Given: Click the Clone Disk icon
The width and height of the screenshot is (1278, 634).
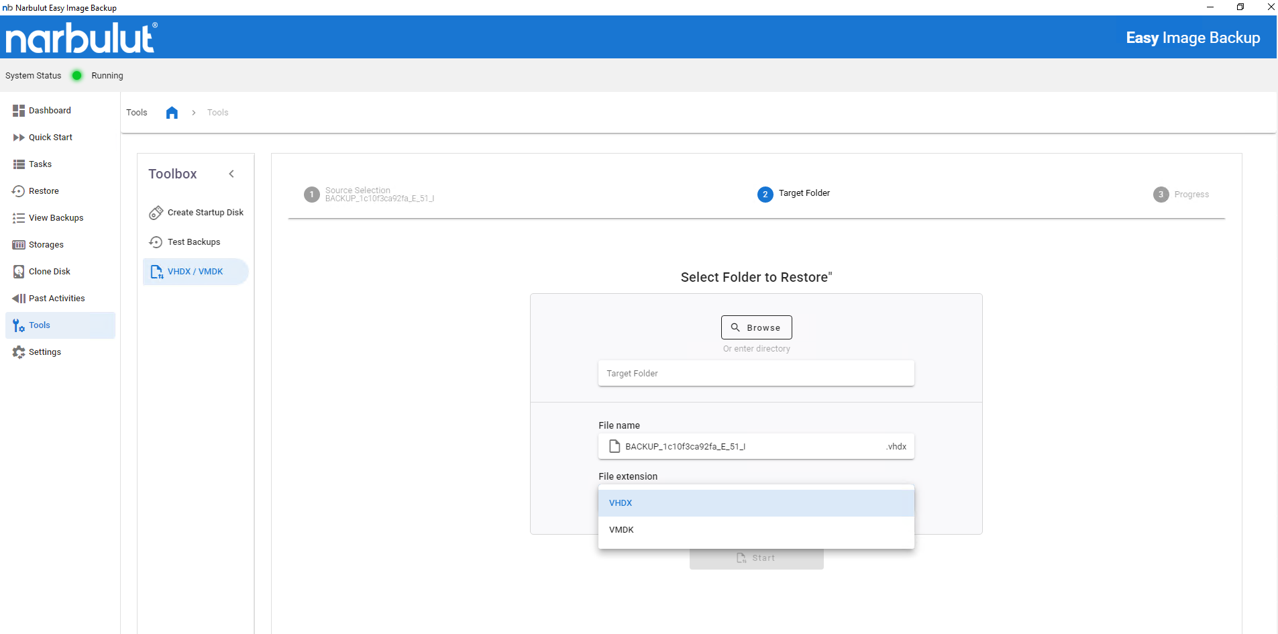Looking at the screenshot, I should point(19,272).
